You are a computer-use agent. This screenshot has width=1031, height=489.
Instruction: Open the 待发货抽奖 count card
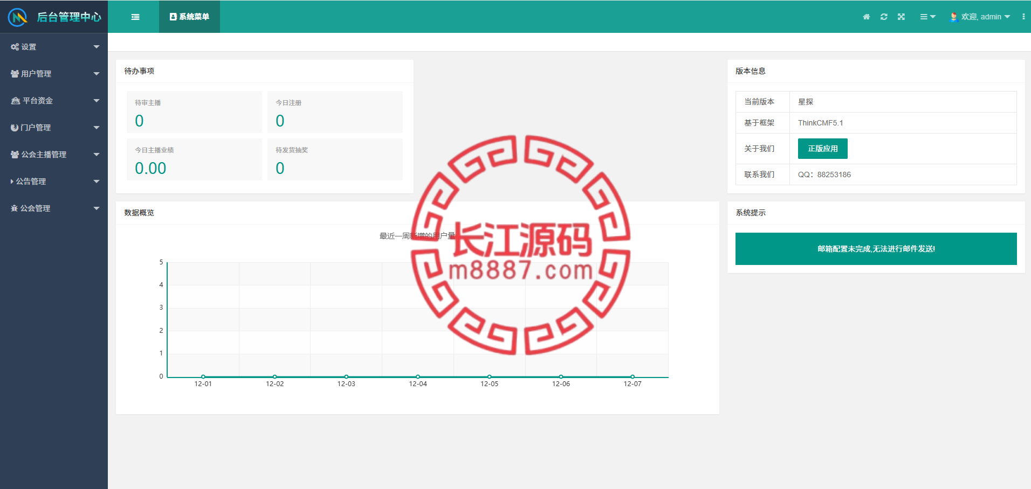[335, 159]
